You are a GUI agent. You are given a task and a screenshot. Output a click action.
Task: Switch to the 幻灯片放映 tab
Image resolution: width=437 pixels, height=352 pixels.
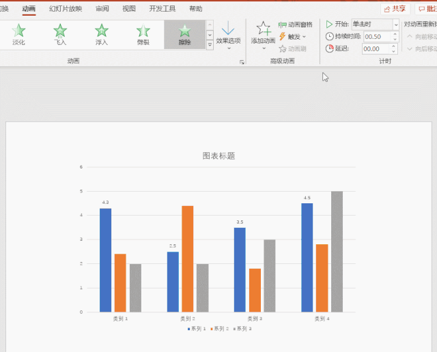66,9
